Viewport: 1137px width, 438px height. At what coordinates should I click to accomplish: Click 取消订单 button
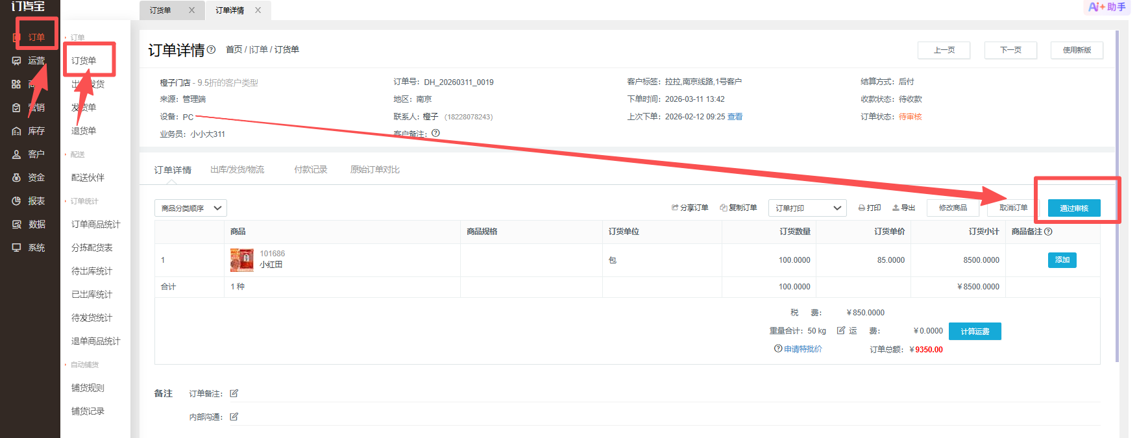(1014, 208)
